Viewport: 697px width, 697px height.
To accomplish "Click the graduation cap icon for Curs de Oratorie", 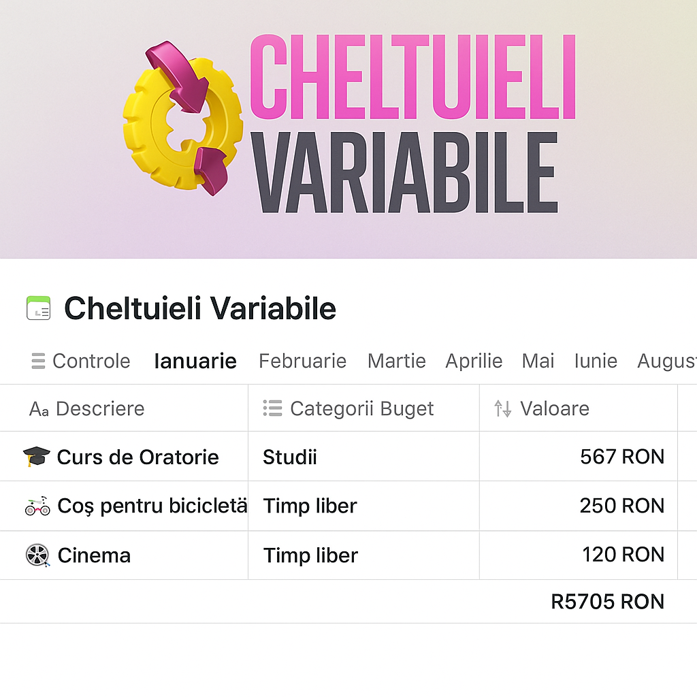I will tap(37, 457).
